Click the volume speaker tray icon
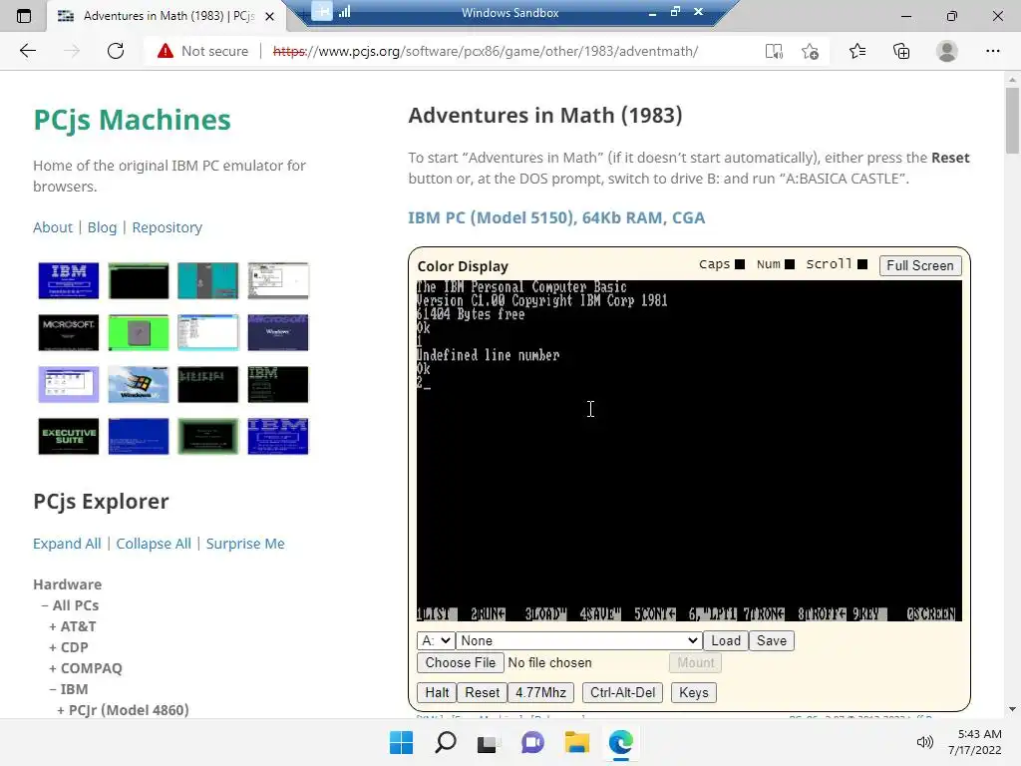Screen dimensions: 1021x766 [x=924, y=742]
